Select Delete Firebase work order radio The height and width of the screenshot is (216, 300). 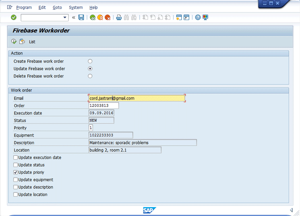tap(90, 76)
